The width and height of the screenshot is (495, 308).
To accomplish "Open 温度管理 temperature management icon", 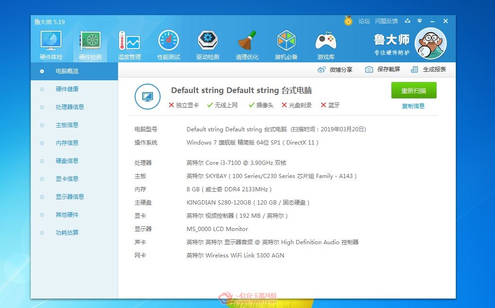I will click(129, 41).
